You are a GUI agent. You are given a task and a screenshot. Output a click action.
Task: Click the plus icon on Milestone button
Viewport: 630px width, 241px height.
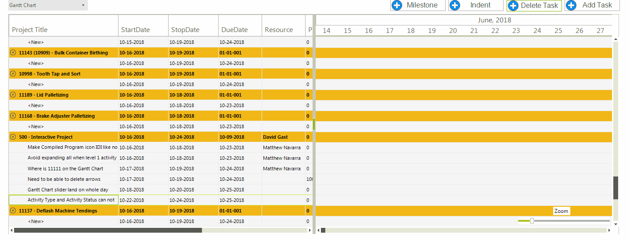point(397,5)
